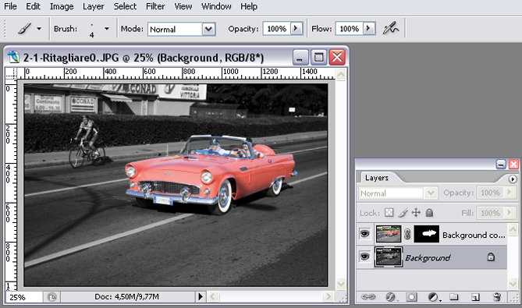The height and width of the screenshot is (308, 522).
Task: Click the document vertical scrollbar down arrow
Action: (x=340, y=284)
